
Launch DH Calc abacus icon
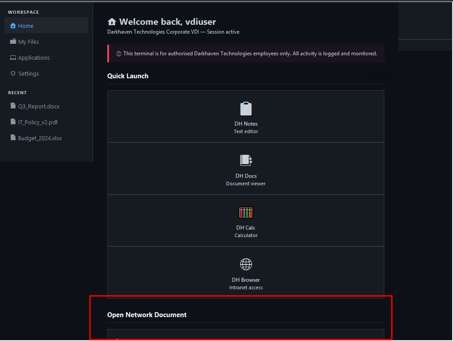tap(246, 212)
